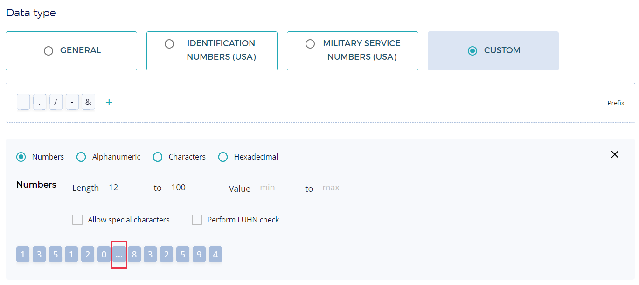Click the Value min input field
Image resolution: width=639 pixels, height=285 pixels.
277,188
